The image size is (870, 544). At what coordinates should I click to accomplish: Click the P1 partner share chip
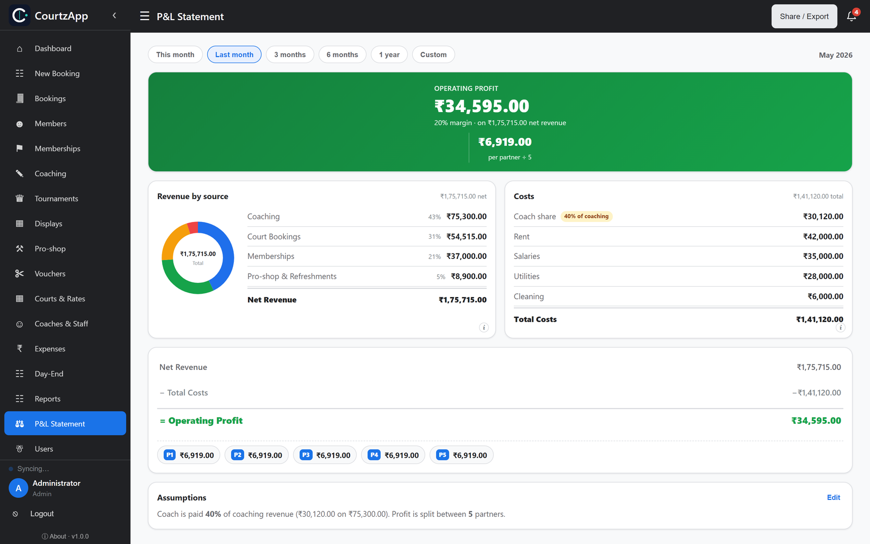189,455
